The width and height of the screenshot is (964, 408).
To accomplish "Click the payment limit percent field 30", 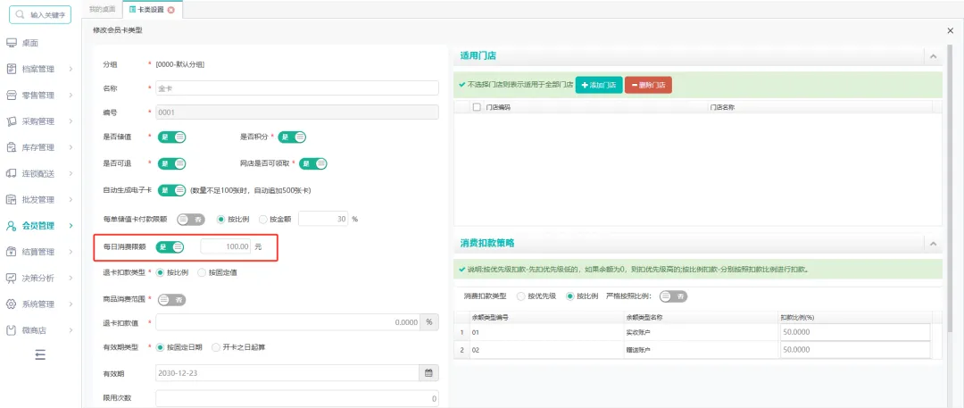I will (323, 219).
